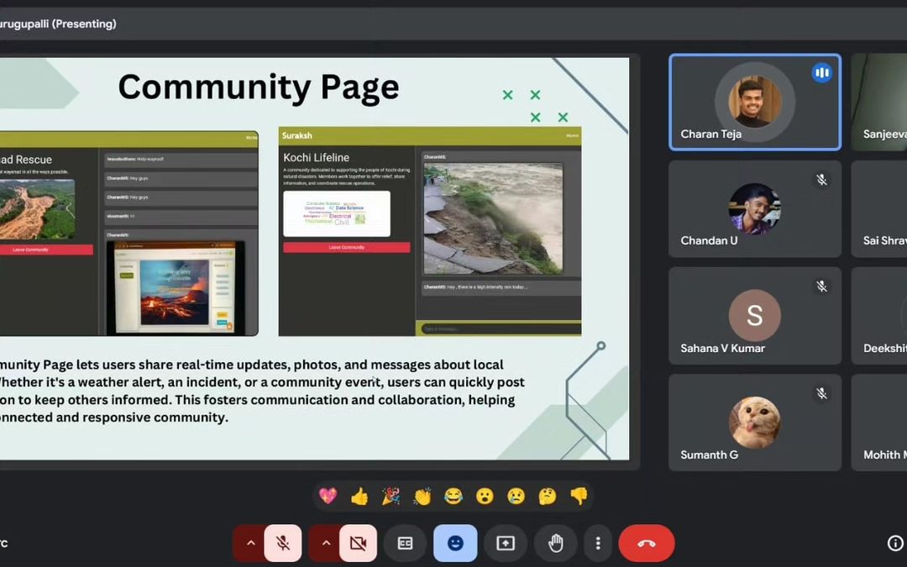Send crying face reaction
The width and height of the screenshot is (907, 567).
[x=516, y=496]
